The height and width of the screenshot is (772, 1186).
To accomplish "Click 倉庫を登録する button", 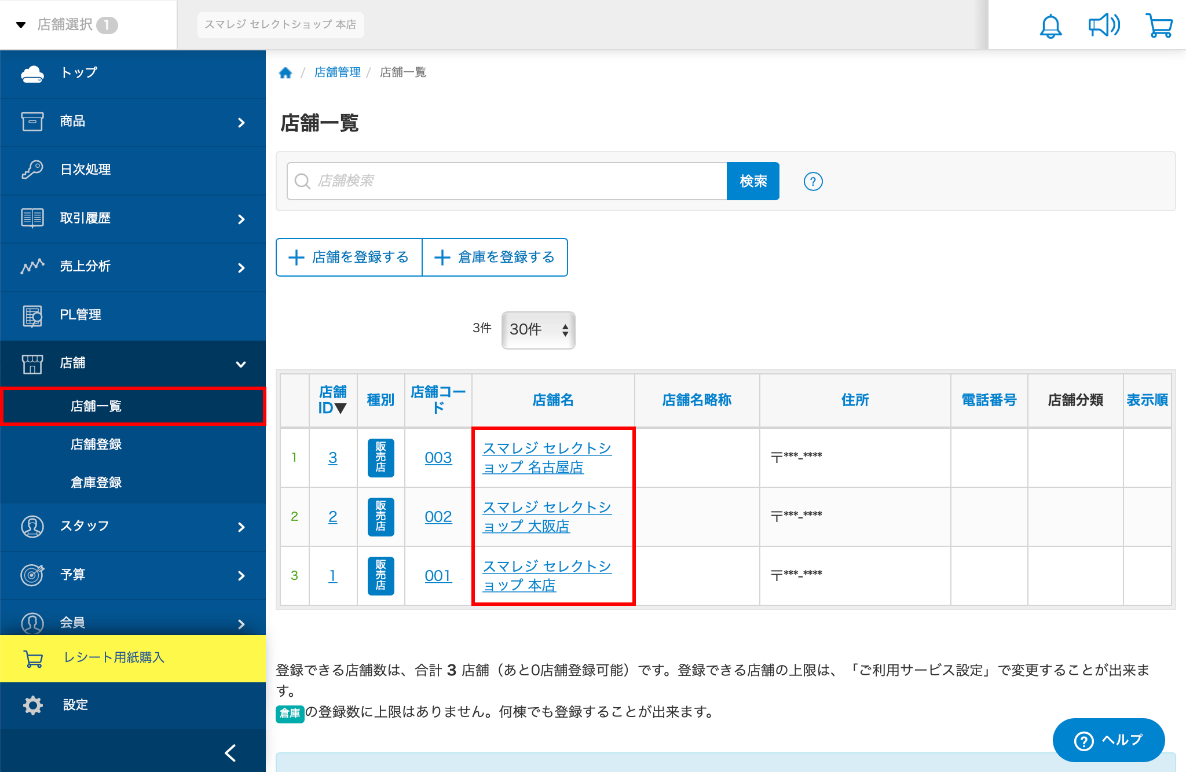I will [x=495, y=257].
